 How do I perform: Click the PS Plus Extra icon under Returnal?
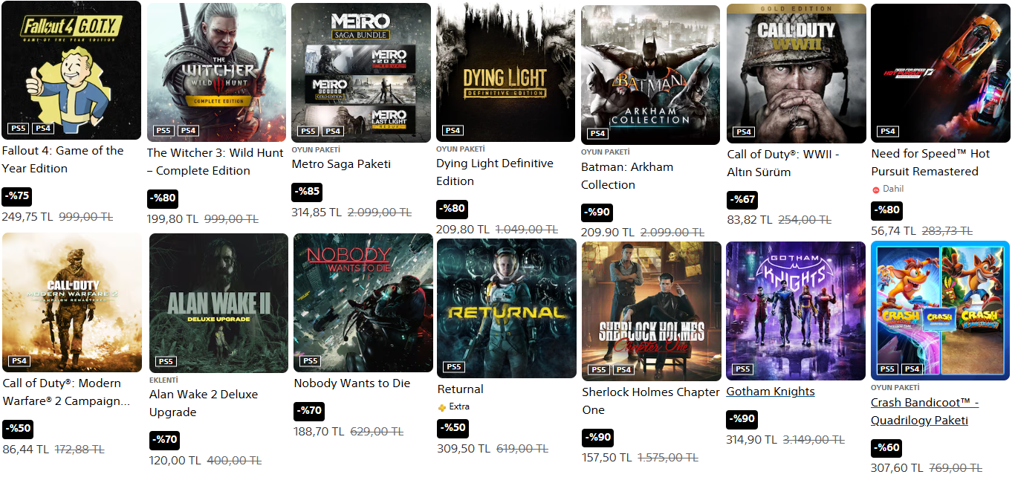442,407
